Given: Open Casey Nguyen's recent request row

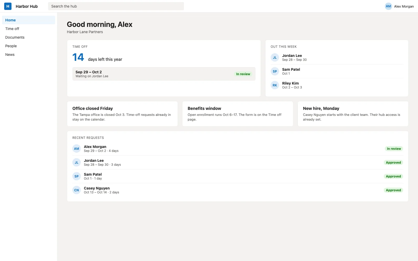Looking at the screenshot, I should (x=237, y=190).
